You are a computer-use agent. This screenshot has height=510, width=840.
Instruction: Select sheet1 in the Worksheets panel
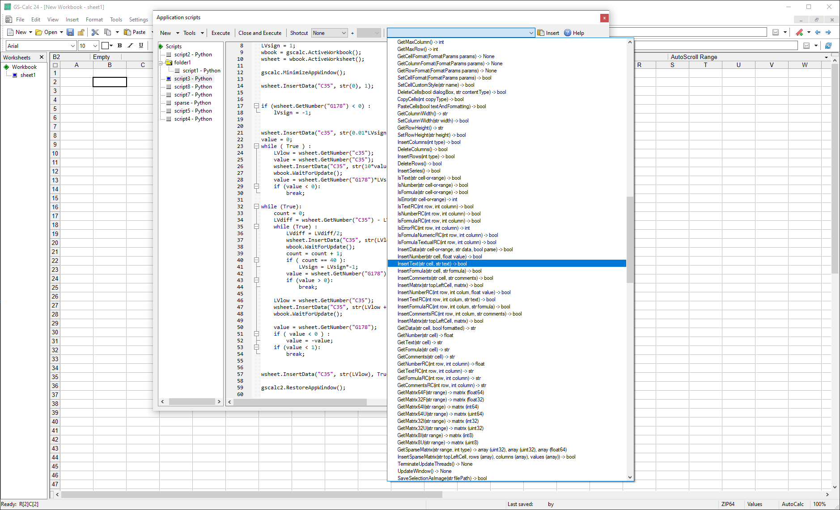(28, 75)
